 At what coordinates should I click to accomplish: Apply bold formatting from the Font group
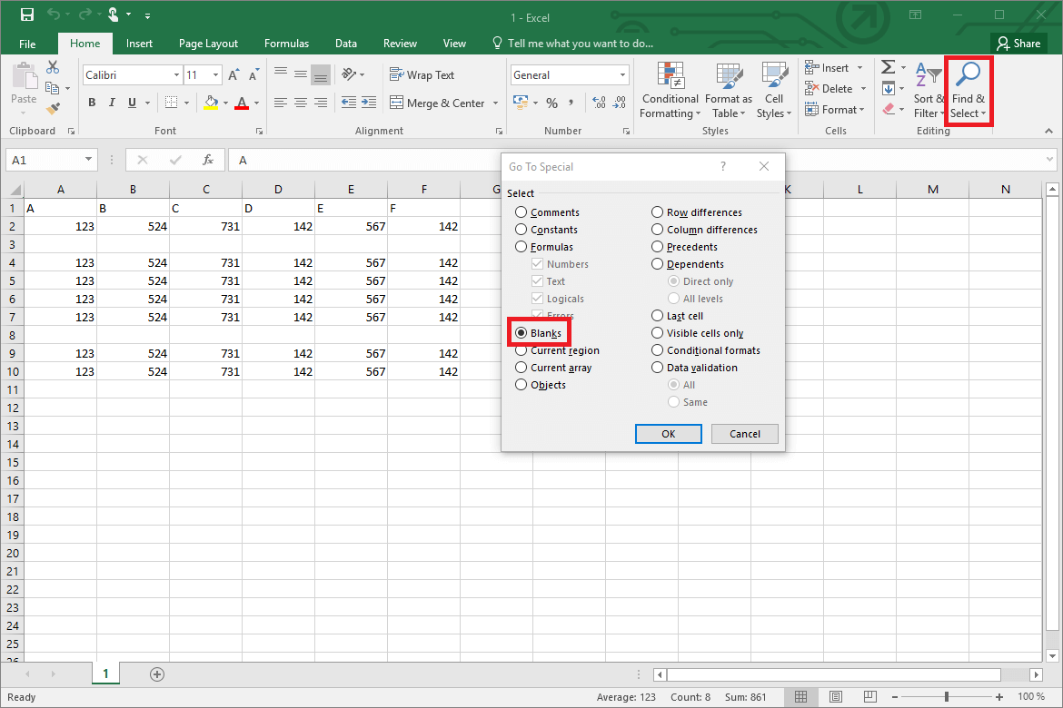click(x=91, y=103)
